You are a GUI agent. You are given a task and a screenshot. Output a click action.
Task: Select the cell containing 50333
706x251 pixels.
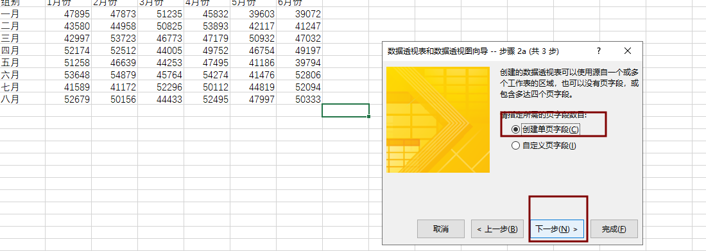coord(300,100)
